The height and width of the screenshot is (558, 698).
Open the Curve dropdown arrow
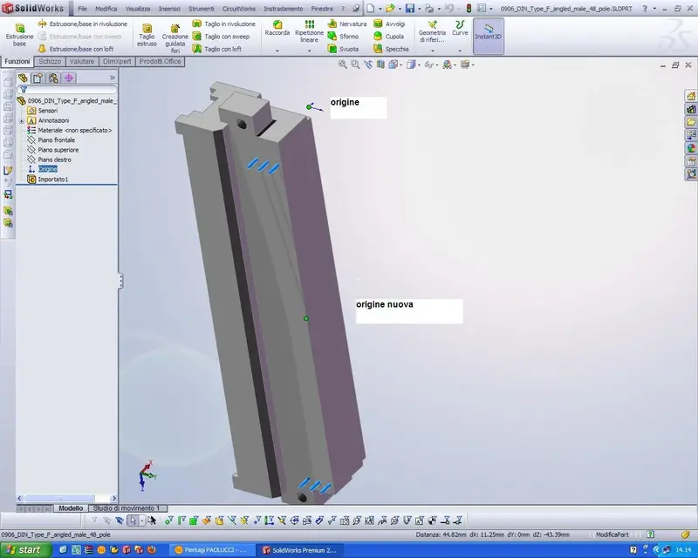(x=460, y=51)
